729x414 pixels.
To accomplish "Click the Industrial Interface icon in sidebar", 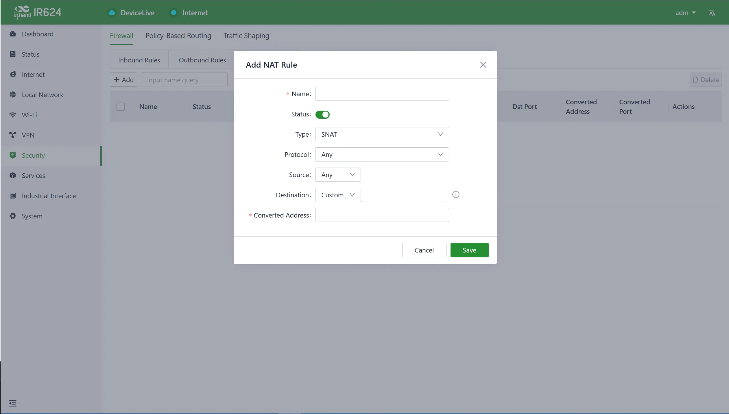I will point(13,196).
